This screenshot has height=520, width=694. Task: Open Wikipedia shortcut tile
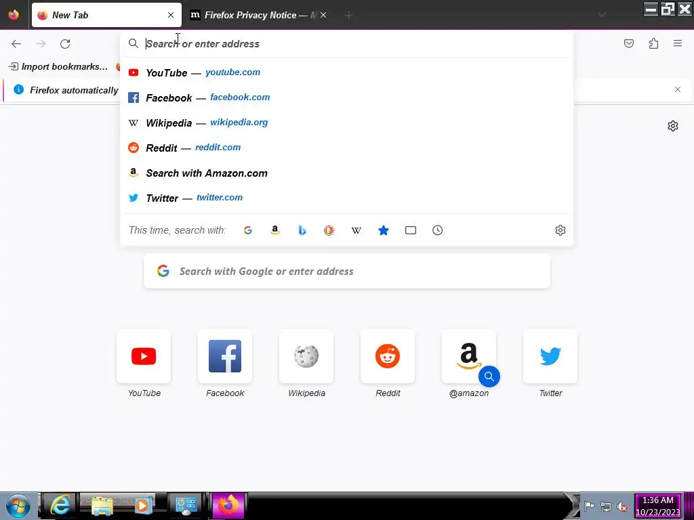(306, 356)
